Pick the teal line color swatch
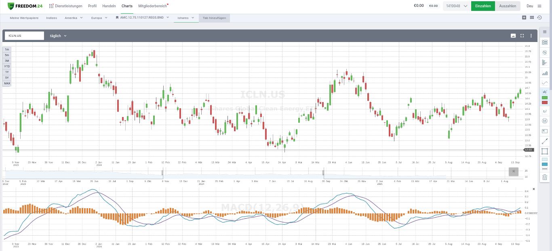 point(544,164)
